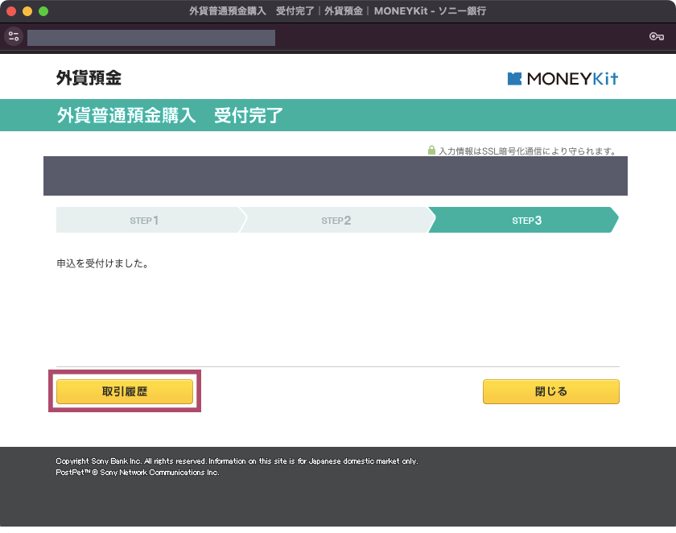Select the active STEP3 indicator
Image resolution: width=676 pixels, height=533 pixels.
523,220
